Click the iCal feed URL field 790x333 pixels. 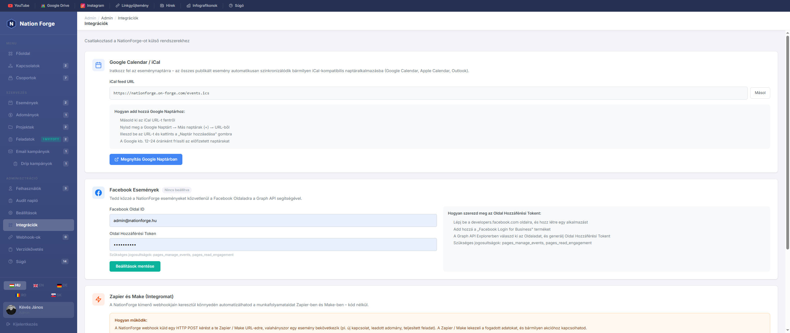428,93
